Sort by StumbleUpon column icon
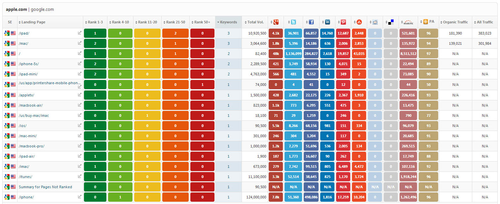This screenshot has height=204, width=500. tap(359, 22)
